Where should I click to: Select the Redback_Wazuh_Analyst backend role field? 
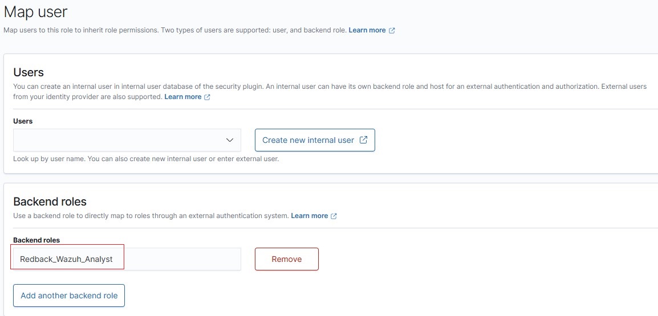(x=127, y=259)
